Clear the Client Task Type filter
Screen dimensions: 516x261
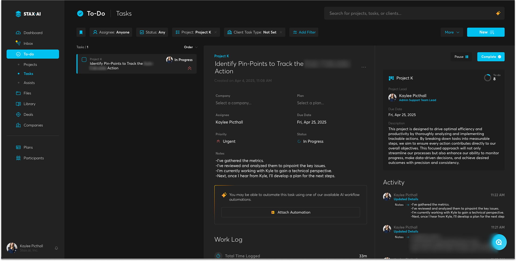(x=281, y=32)
